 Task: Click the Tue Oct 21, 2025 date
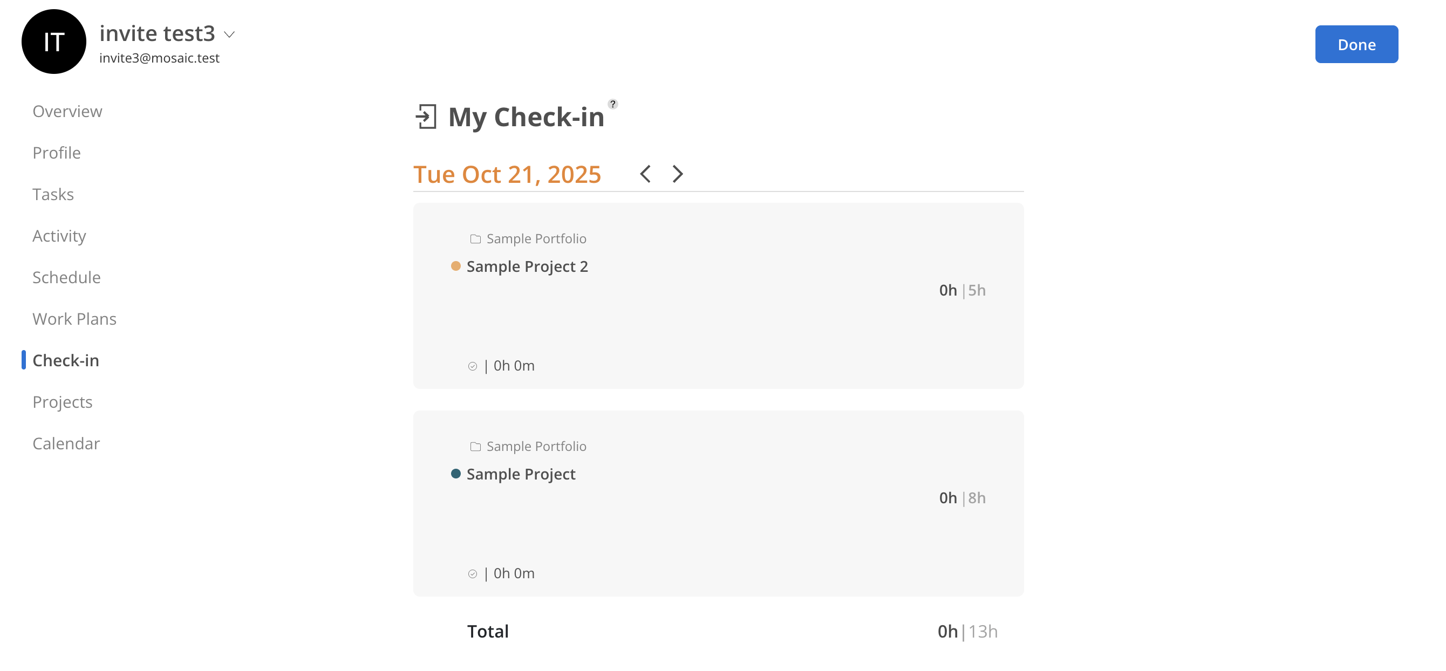pyautogui.click(x=507, y=174)
